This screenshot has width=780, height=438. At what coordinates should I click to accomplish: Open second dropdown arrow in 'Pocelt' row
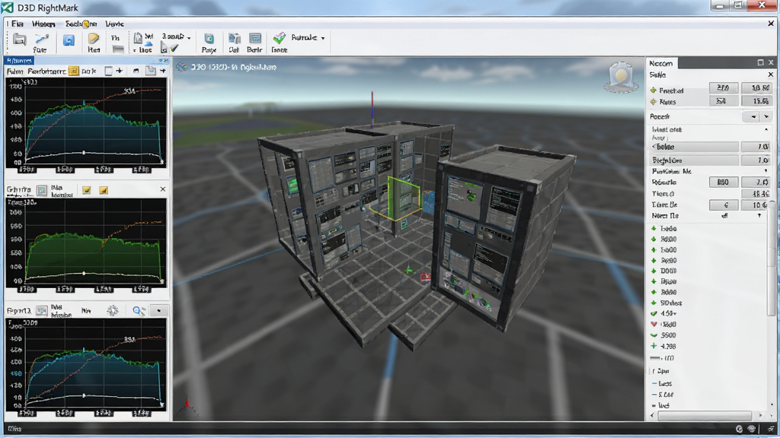coord(766,116)
